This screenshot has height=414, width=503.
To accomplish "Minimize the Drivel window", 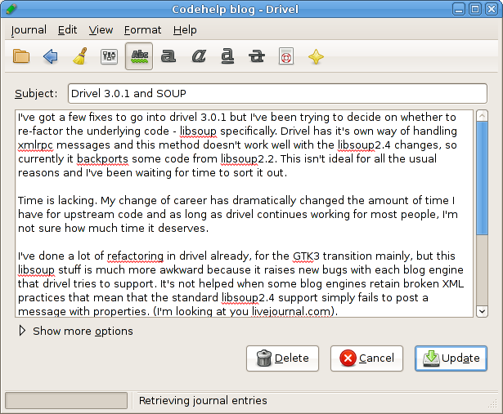I will tap(459, 9).
